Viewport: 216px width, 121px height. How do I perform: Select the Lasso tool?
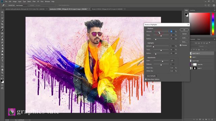pyautogui.click(x=2, y=18)
